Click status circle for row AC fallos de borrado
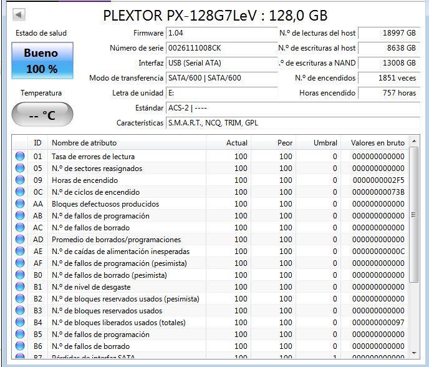The width and height of the screenshot is (429, 367). pos(20,228)
